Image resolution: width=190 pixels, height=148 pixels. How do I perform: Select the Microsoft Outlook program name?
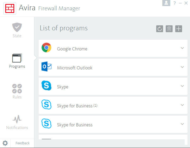tap(75, 68)
